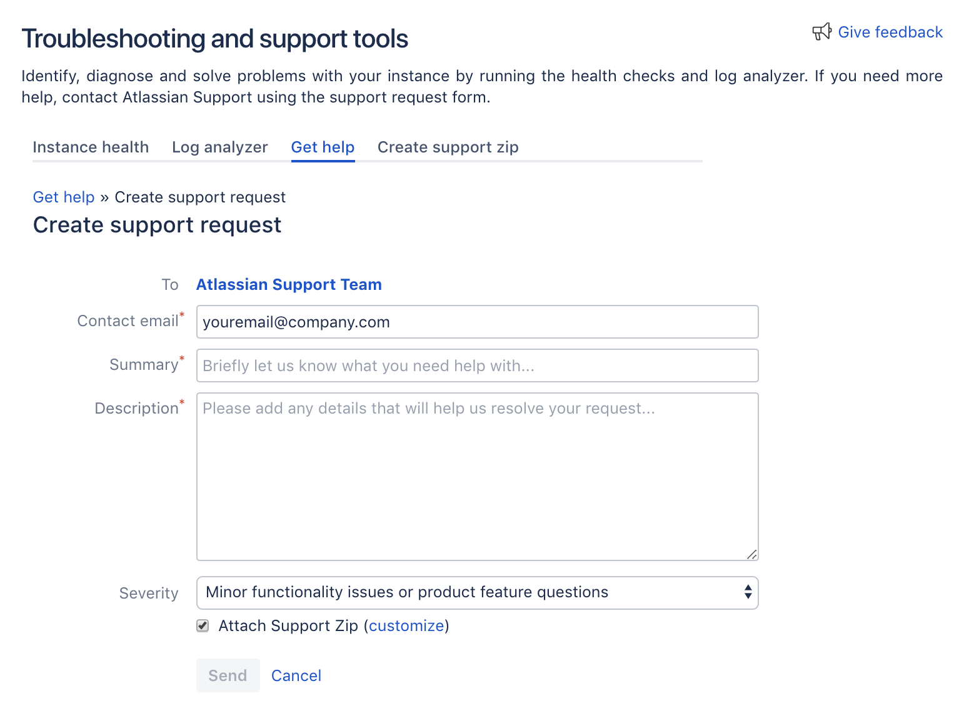Switch to the Instance health tab

tap(91, 147)
